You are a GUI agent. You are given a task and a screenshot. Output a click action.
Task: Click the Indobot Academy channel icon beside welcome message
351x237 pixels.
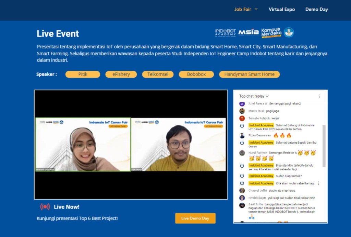[242, 126]
